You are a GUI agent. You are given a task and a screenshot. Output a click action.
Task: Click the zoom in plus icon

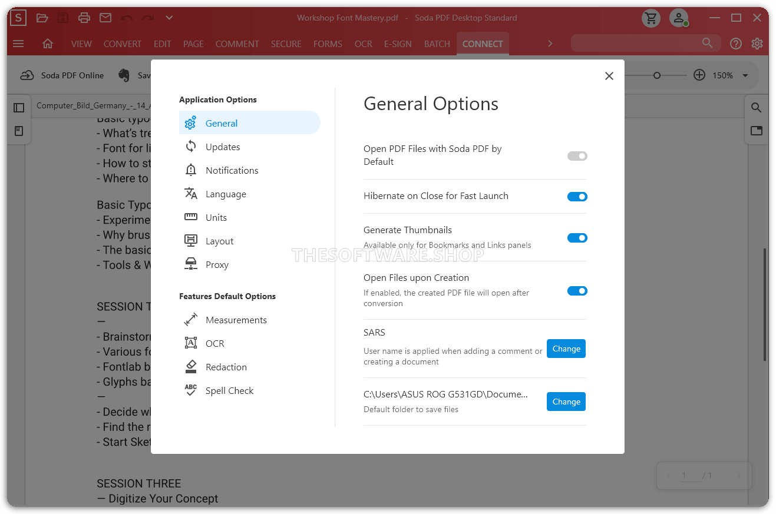coord(699,75)
